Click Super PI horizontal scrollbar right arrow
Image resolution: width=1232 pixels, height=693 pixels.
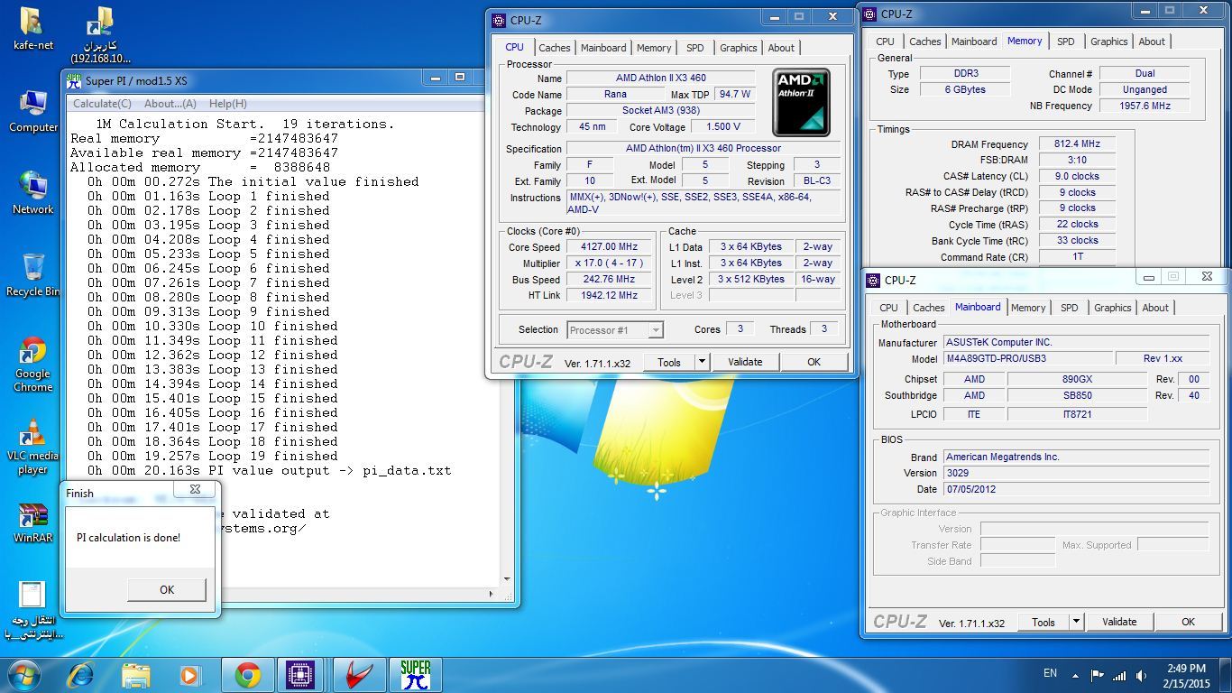pyautogui.click(x=491, y=594)
